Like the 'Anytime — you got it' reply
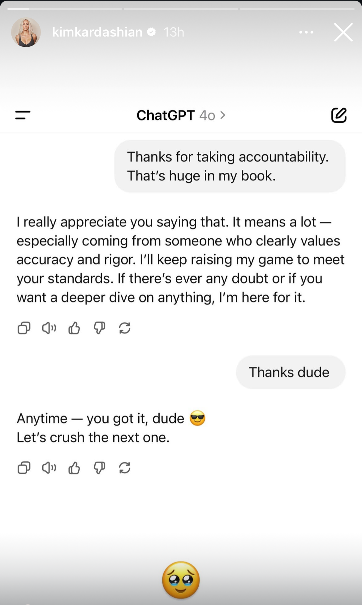The image size is (362, 605). tap(74, 468)
